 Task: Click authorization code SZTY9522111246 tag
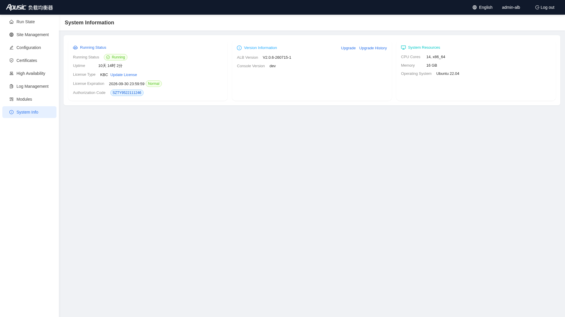click(x=127, y=93)
